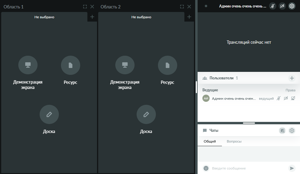Screen dimensions: 300x174
Task: Click the Область 1 panel title
Action: (x=14, y=7)
